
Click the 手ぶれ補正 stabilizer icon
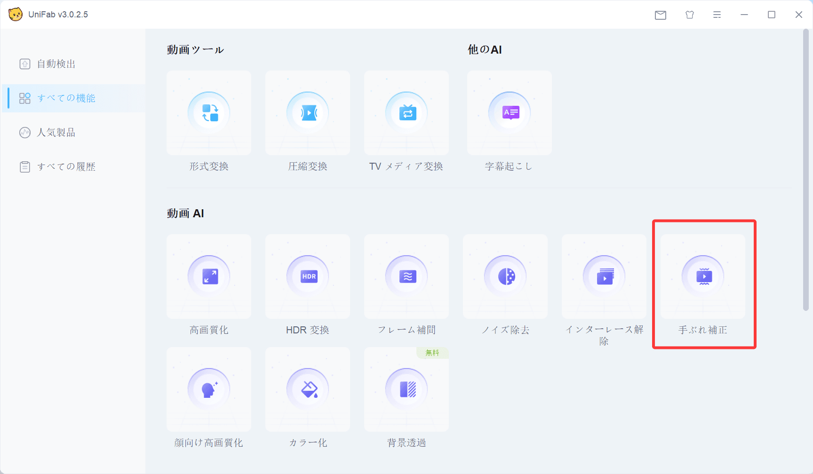[703, 276]
